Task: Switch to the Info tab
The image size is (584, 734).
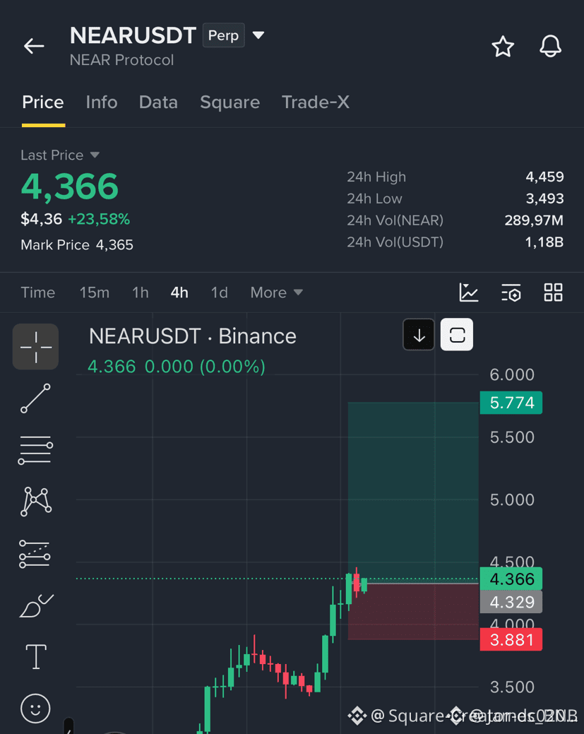Action: pos(102,102)
